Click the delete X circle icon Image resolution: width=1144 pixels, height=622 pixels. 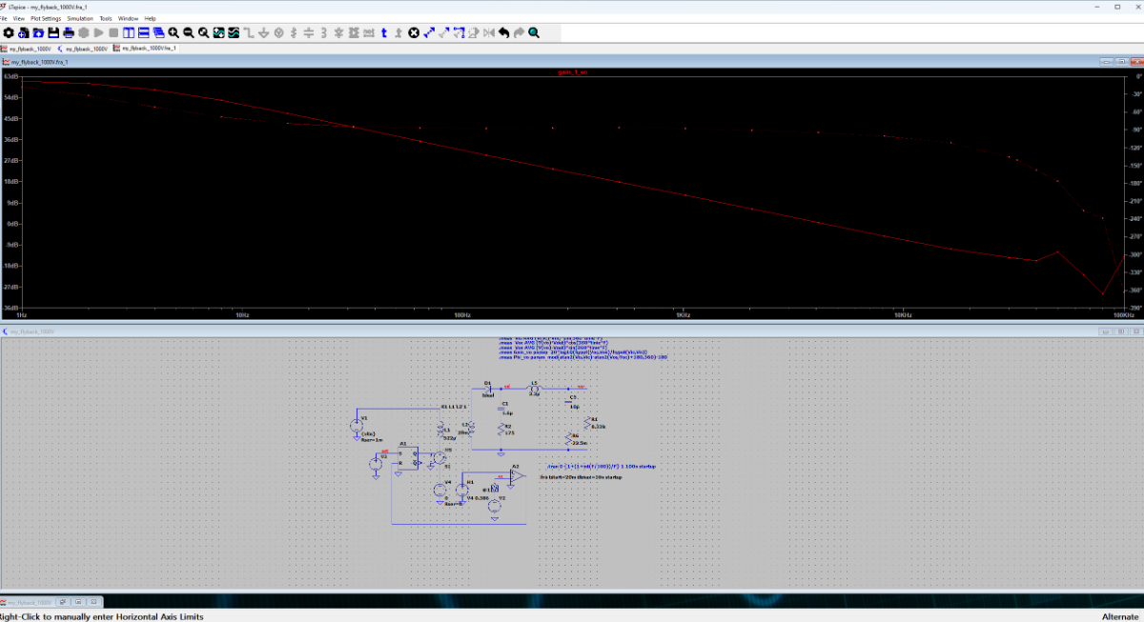[x=414, y=32]
